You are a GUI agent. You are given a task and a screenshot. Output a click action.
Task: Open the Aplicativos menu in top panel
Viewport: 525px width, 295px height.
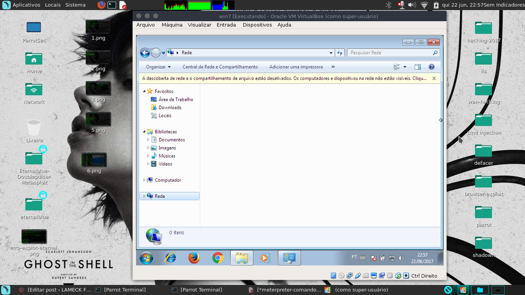coord(27,5)
